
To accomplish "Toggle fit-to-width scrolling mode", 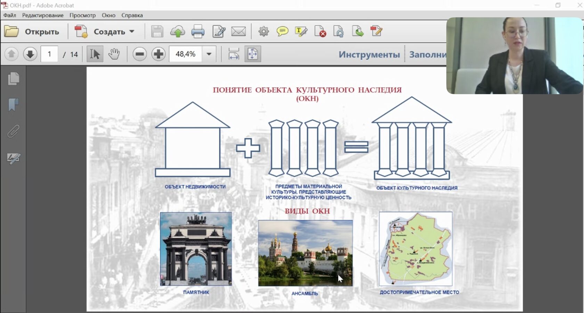I will pyautogui.click(x=234, y=54).
